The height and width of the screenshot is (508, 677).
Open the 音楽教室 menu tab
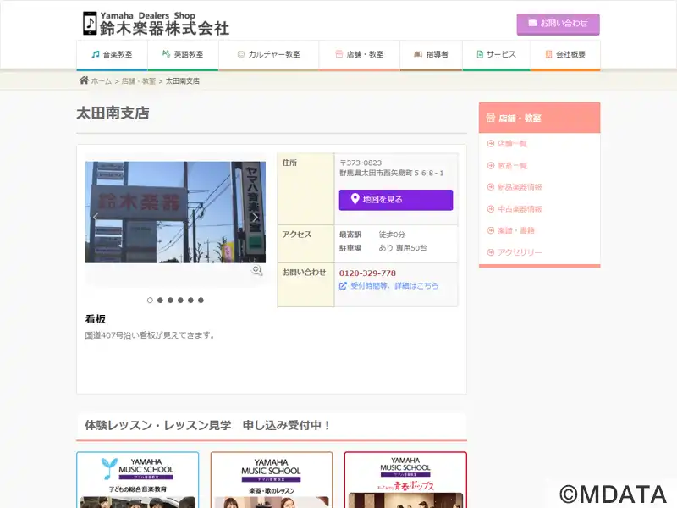(113, 55)
